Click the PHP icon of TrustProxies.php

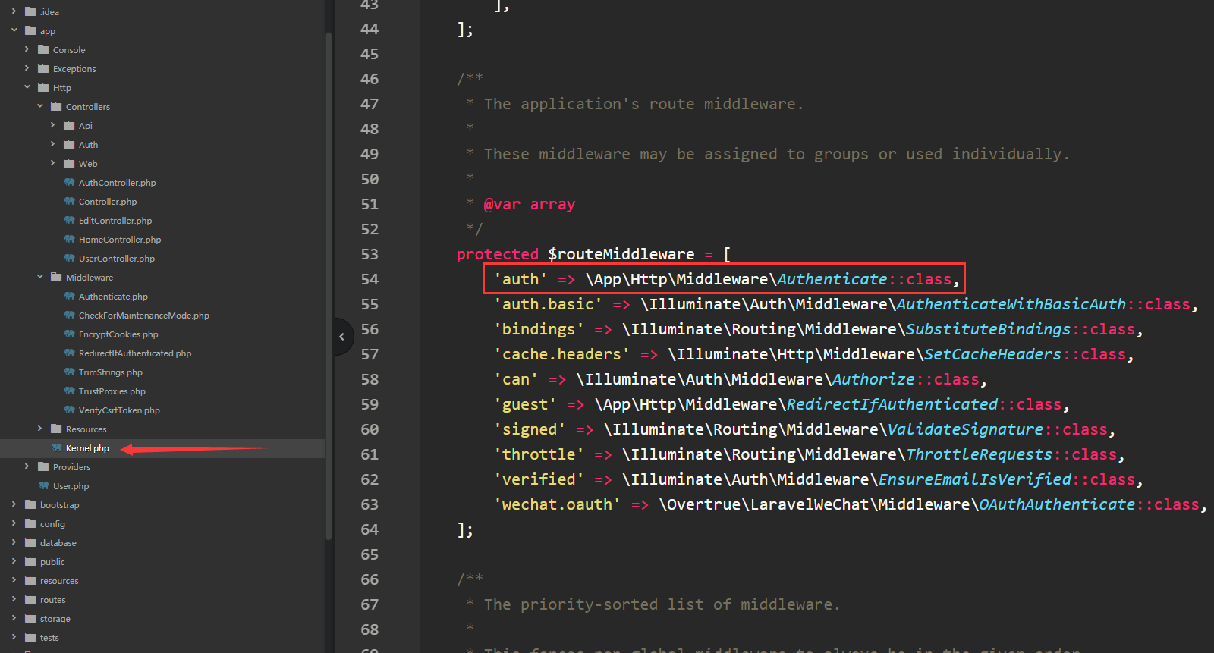coord(69,391)
